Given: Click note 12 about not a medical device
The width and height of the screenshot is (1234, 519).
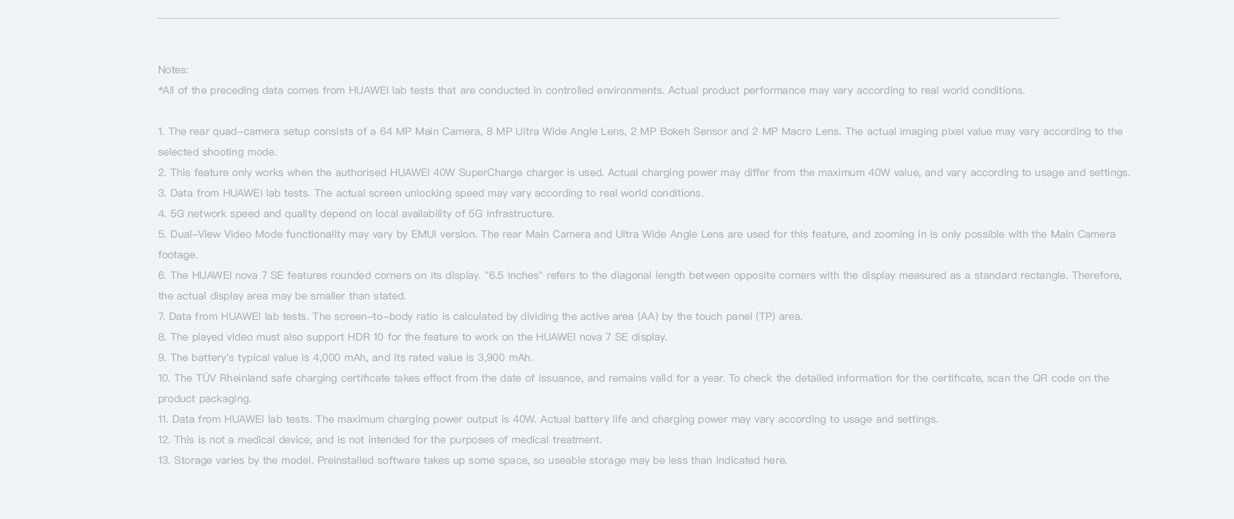Looking at the screenshot, I should (380, 439).
